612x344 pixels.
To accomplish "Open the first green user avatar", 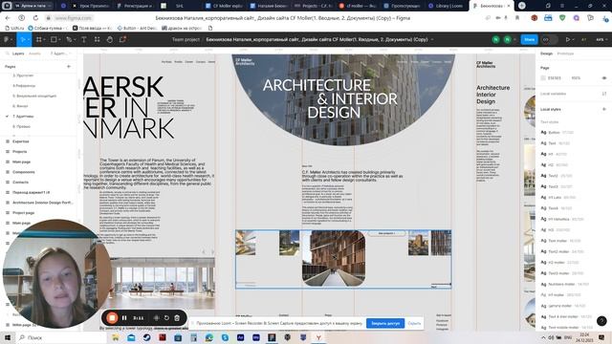I will point(495,39).
